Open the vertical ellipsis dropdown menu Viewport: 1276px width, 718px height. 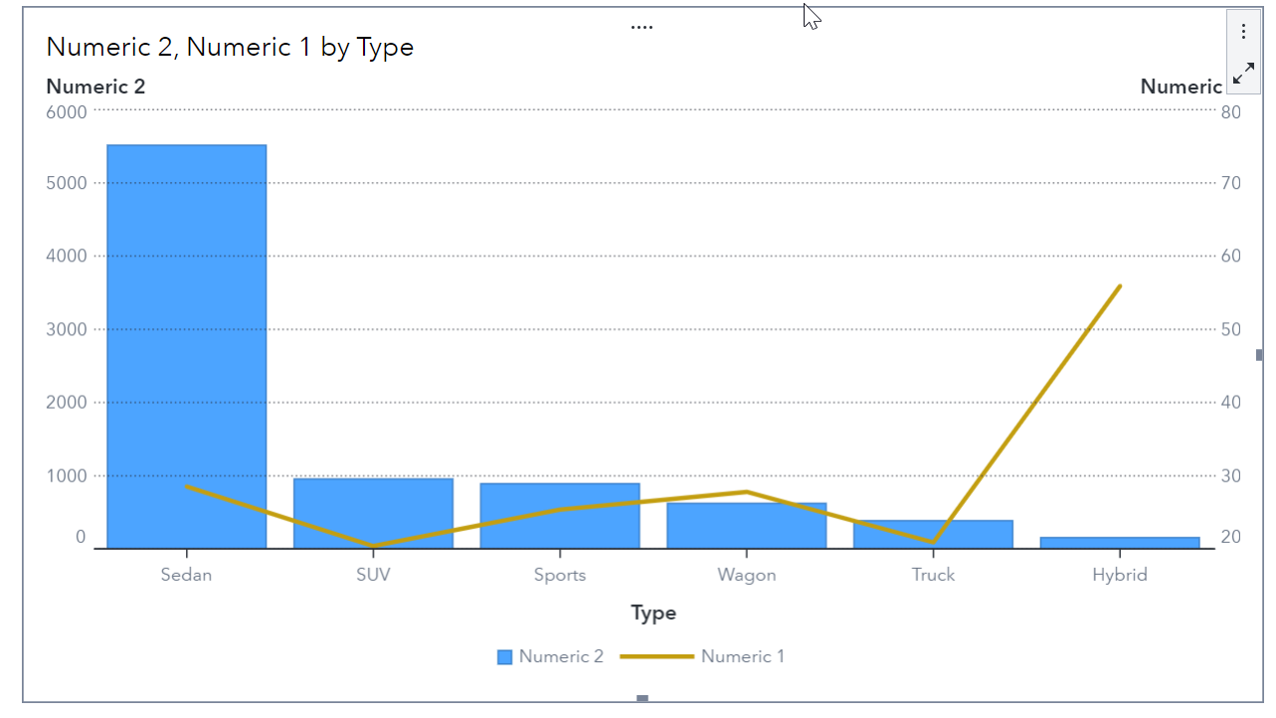(1242, 30)
